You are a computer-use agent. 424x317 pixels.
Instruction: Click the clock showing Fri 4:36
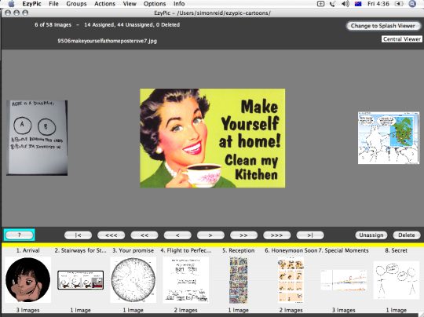pos(378,4)
